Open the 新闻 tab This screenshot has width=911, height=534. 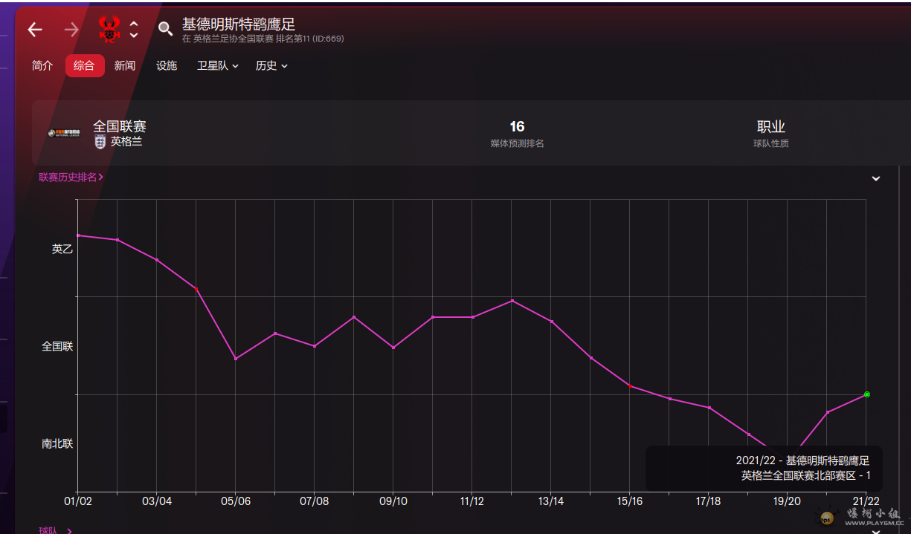(x=125, y=66)
